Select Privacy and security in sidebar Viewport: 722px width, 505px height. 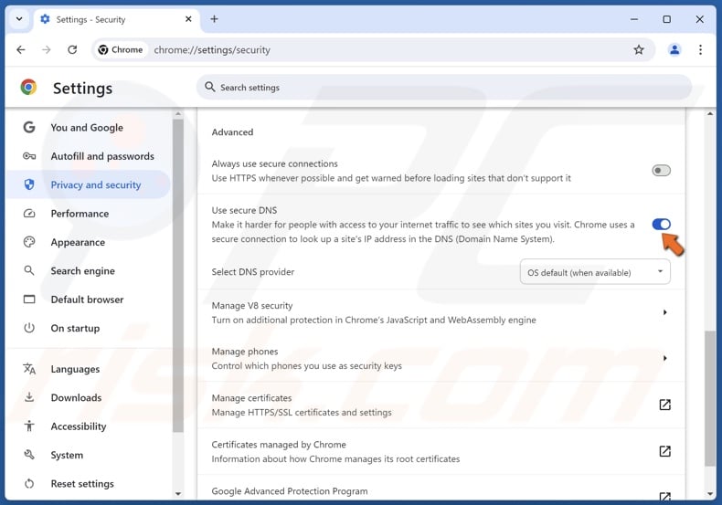point(89,184)
